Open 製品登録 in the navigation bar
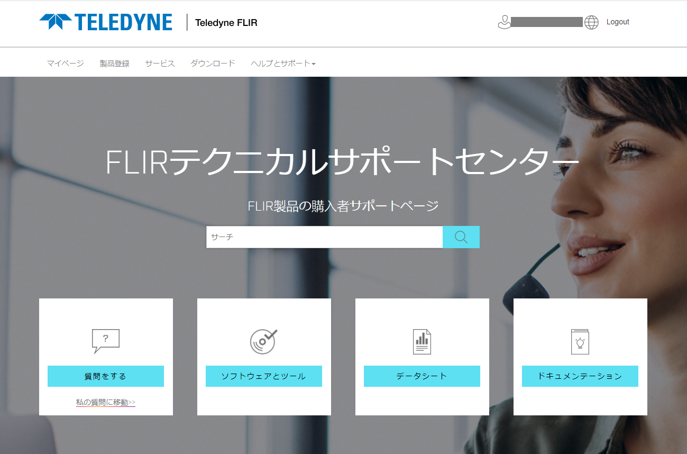The width and height of the screenshot is (687, 454). click(115, 63)
